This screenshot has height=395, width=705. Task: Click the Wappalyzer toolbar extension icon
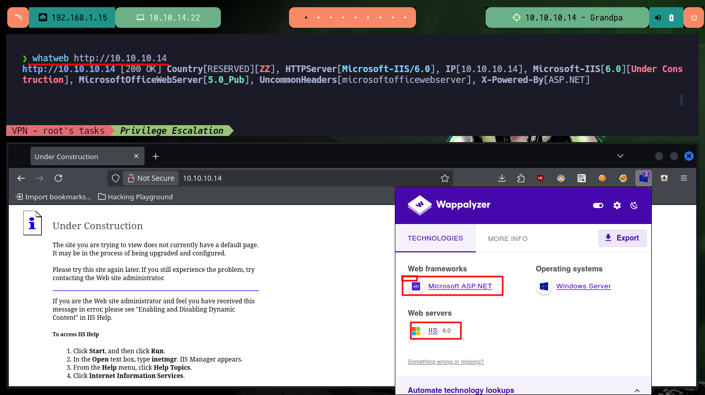pos(644,178)
